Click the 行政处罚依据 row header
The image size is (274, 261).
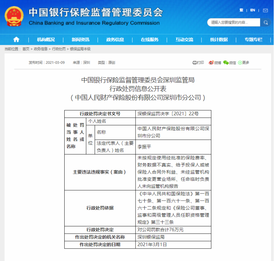[x=100, y=208]
